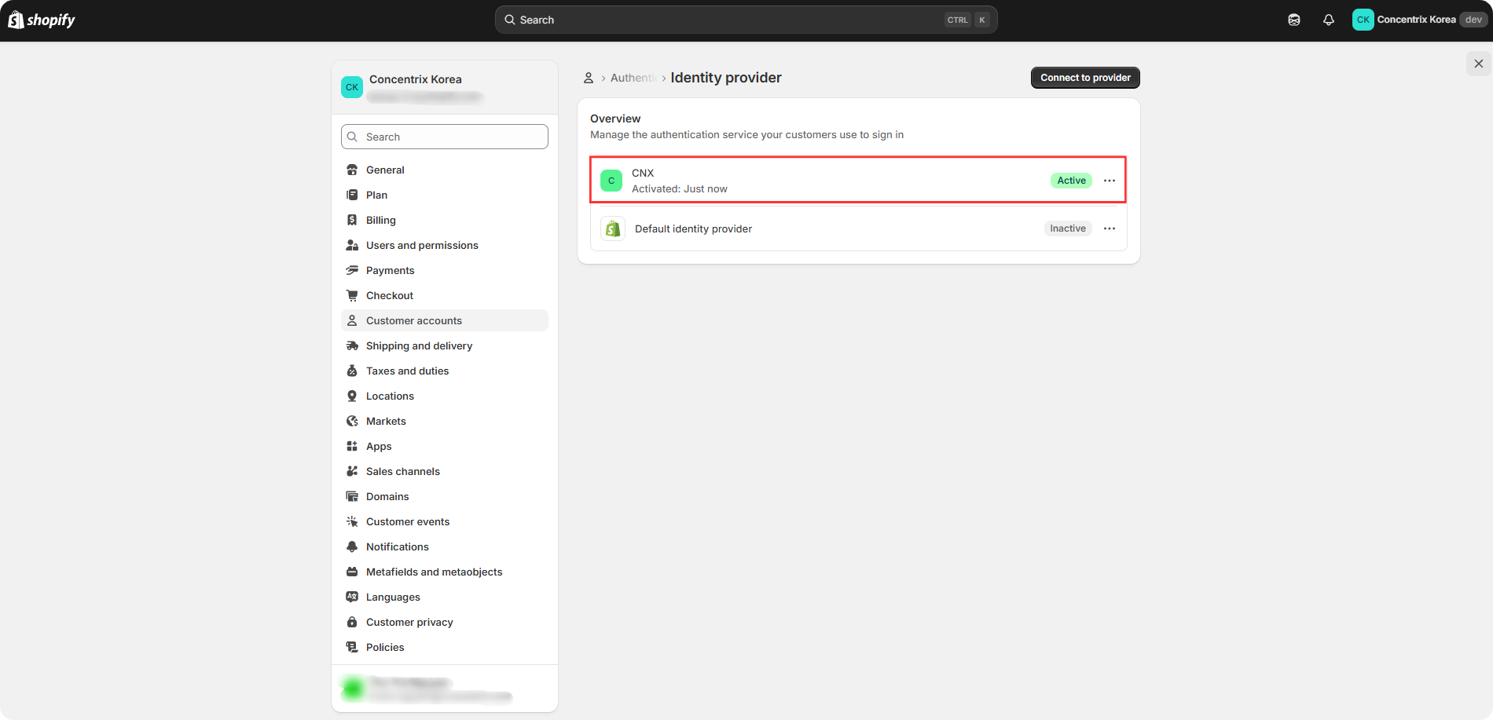Image resolution: width=1493 pixels, height=720 pixels.
Task: Open the CNX provider three-dot menu
Action: pos(1110,181)
